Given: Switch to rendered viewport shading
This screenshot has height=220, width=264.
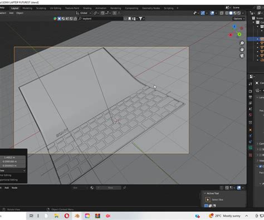Looking at the screenshot, I should tap(239, 13).
